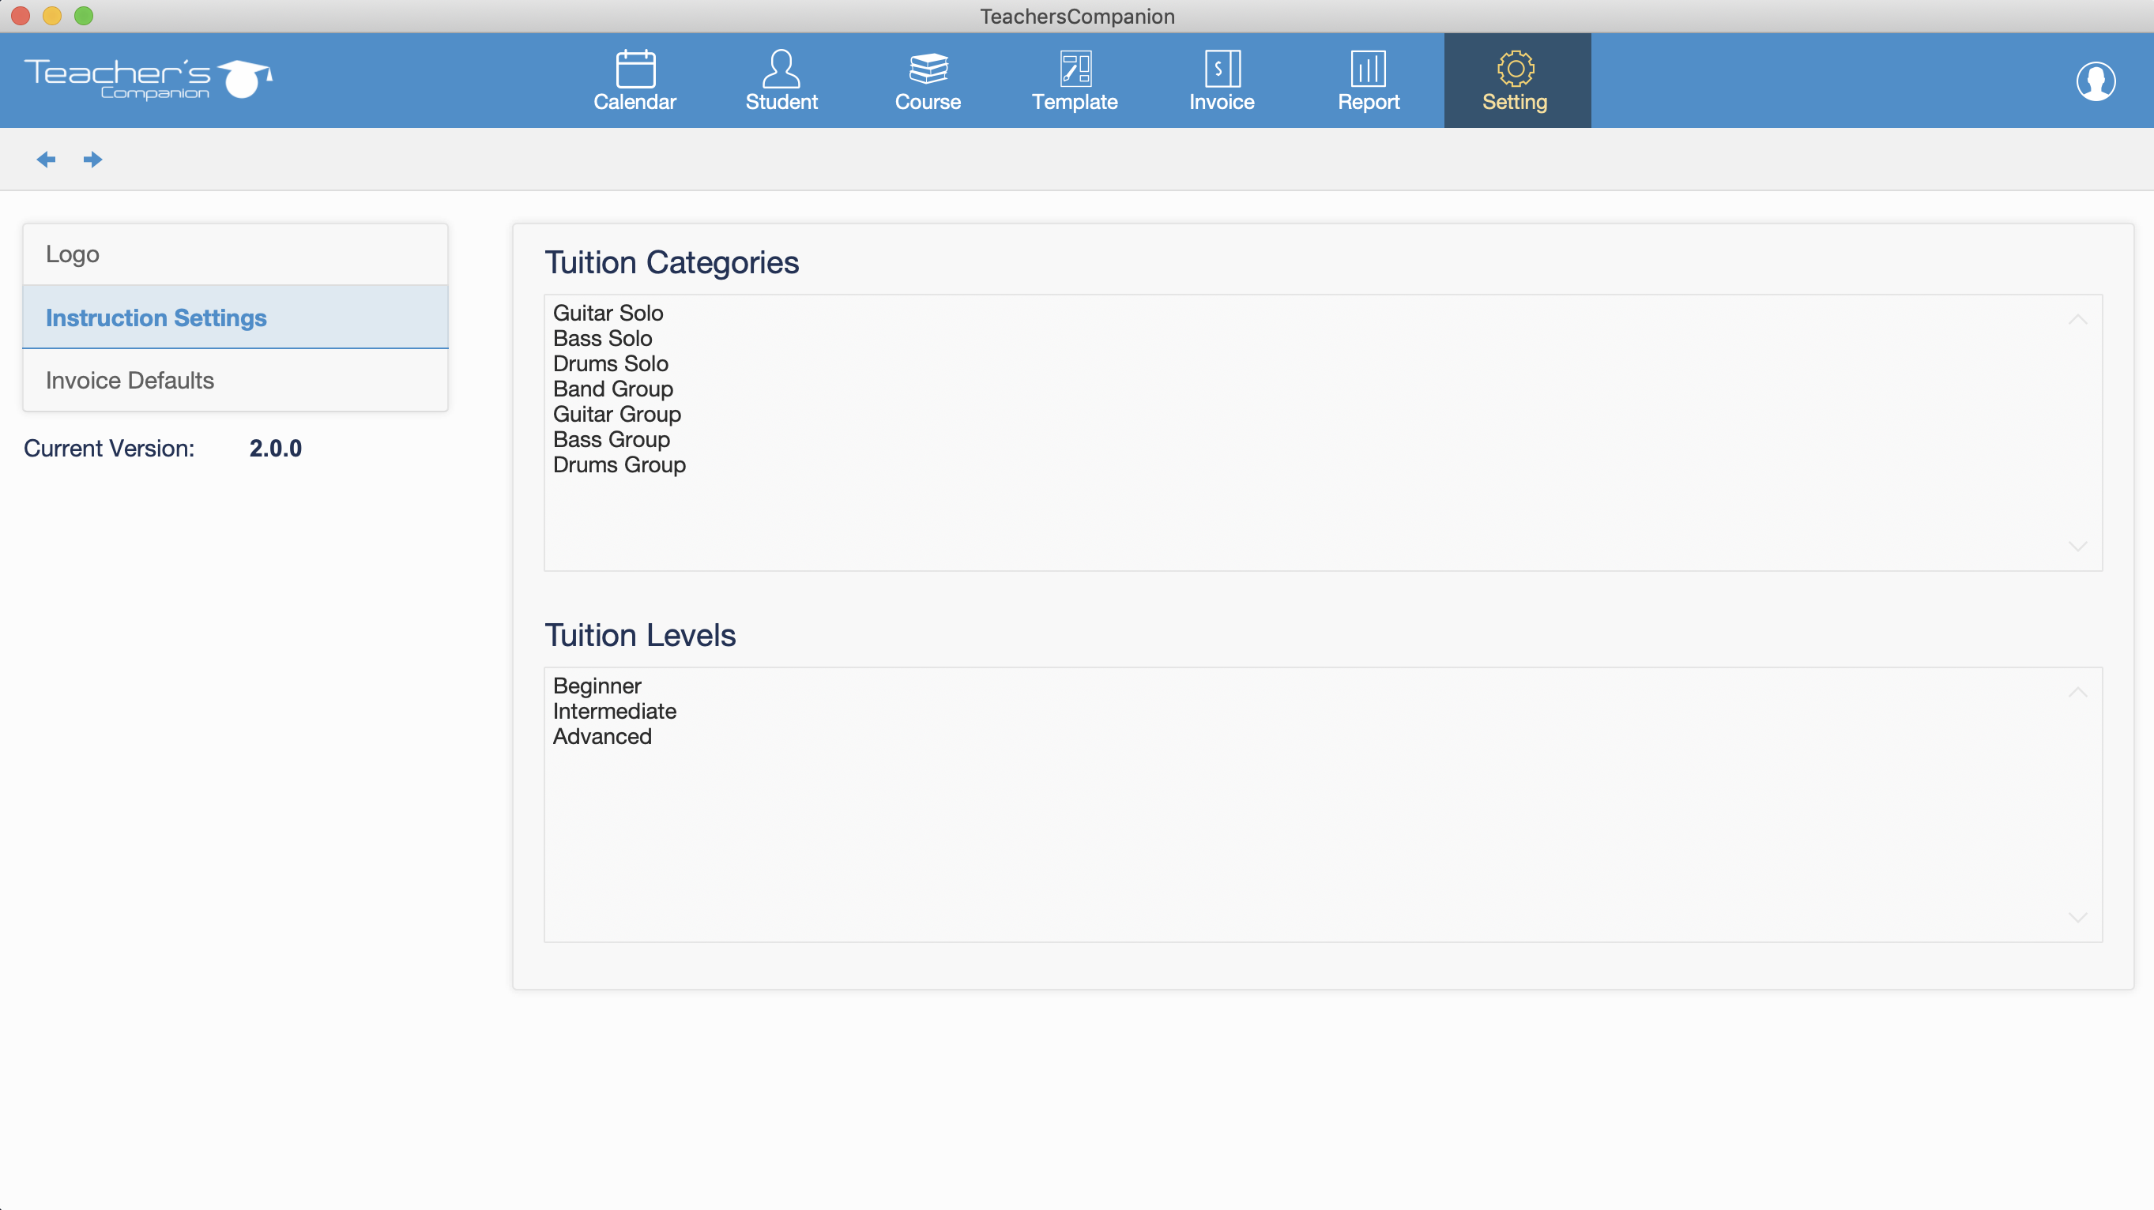The width and height of the screenshot is (2154, 1210).
Task: Click the Tuition Categories heading
Action: tap(672, 262)
